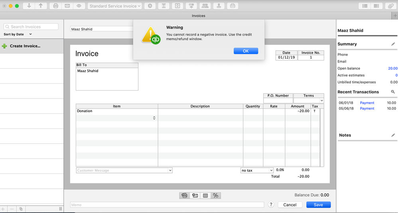Click the rubber stamp toolbar icon
The image size is (398, 213).
(219, 6)
